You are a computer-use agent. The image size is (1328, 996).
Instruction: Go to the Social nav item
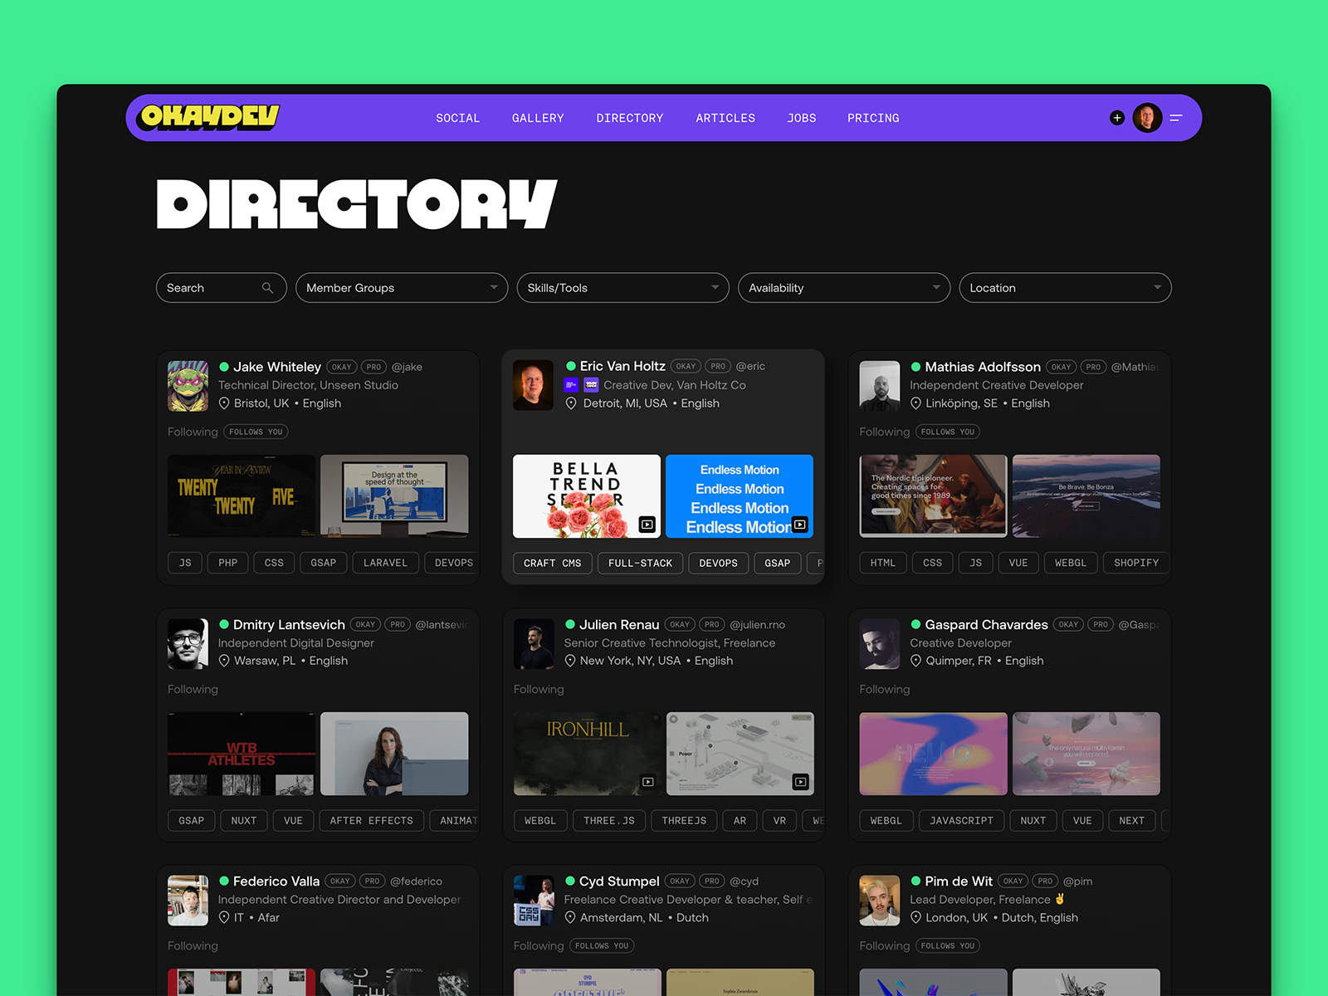pyautogui.click(x=458, y=118)
